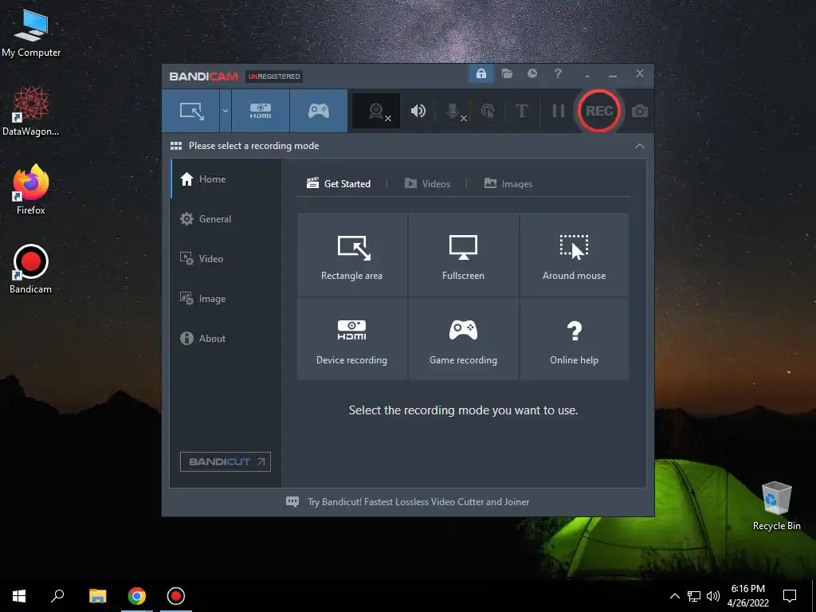Switch to the Images tab
Screen dimensions: 816x612
(508, 184)
